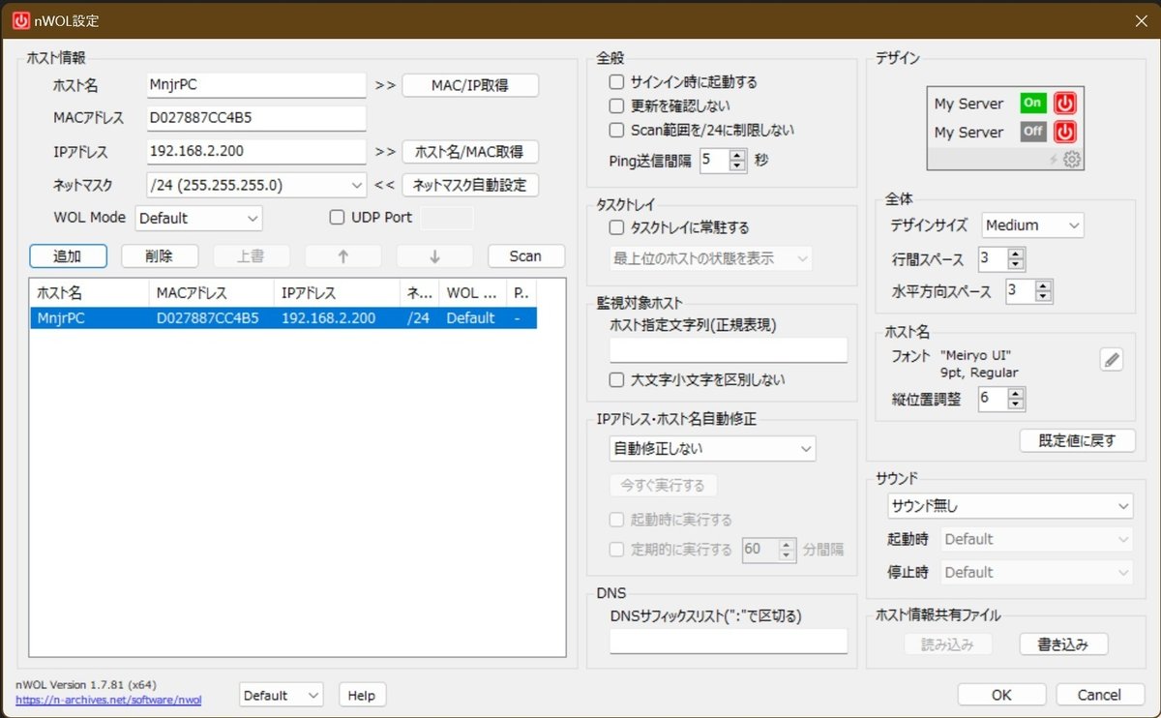Image resolution: width=1161 pixels, height=718 pixels.
Task: Adjust 水平方向スペース stepper
Action: click(1042, 290)
